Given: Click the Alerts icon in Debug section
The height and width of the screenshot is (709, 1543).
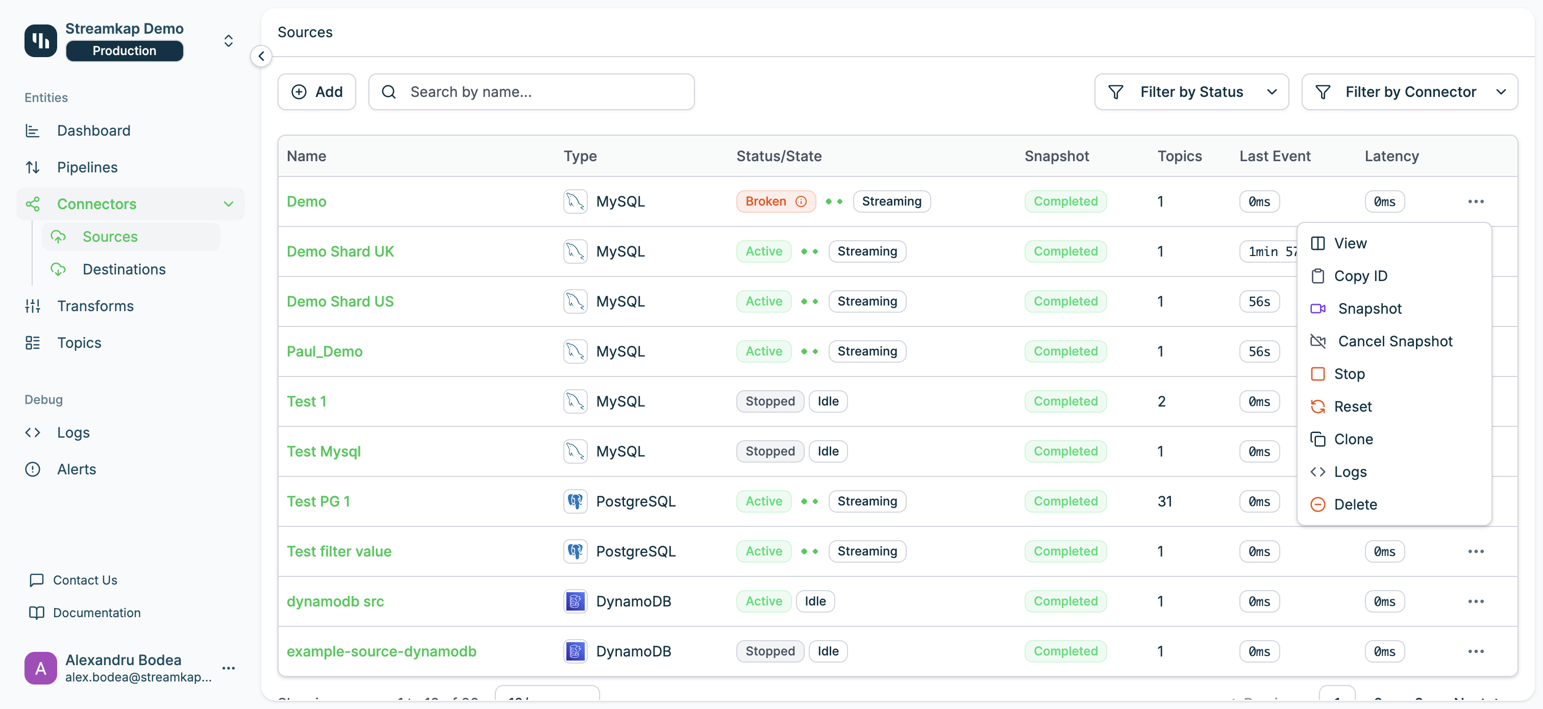Looking at the screenshot, I should [33, 469].
